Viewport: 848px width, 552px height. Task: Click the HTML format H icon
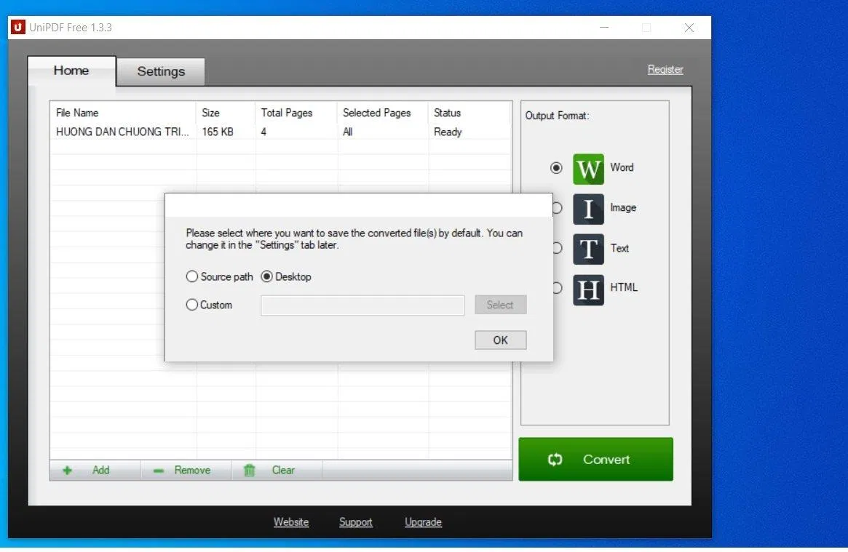click(588, 289)
